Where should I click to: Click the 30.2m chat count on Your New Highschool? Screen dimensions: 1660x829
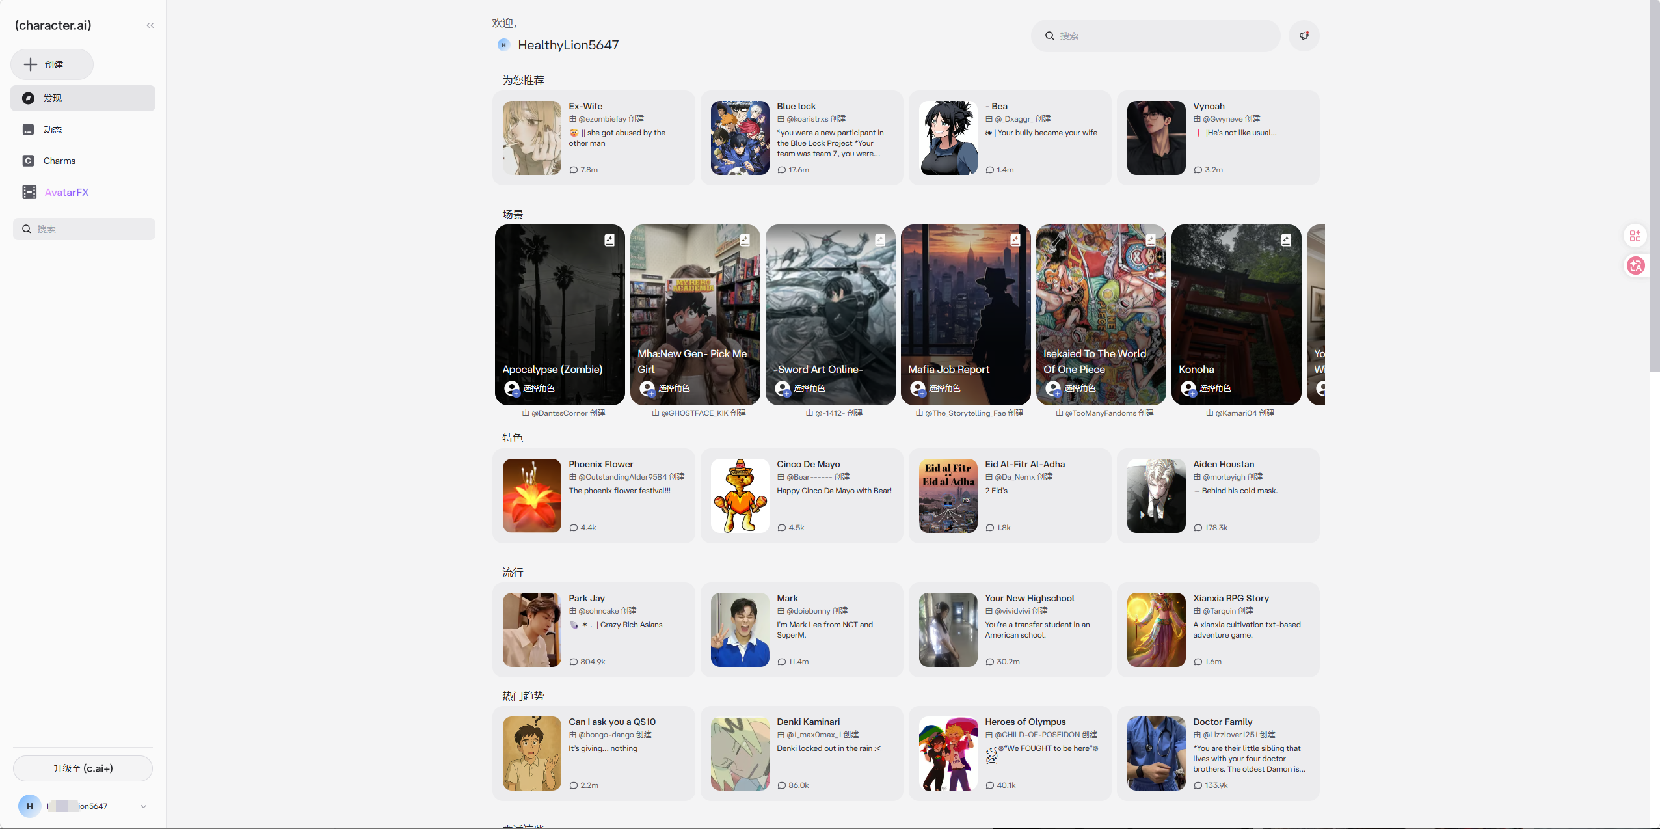(x=1002, y=662)
